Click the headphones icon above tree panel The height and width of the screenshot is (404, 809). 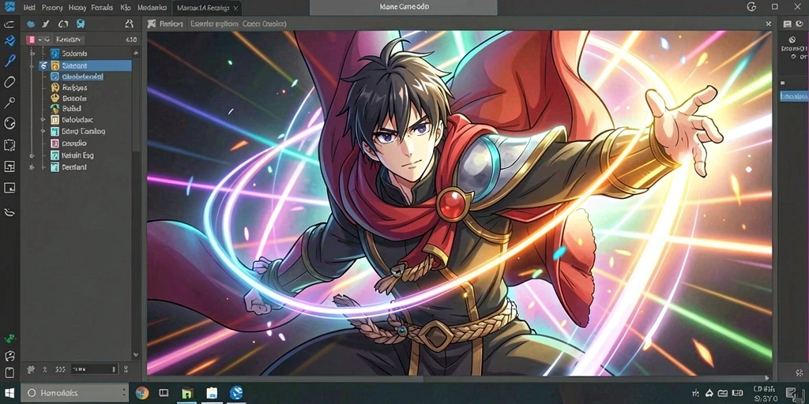pos(63,24)
